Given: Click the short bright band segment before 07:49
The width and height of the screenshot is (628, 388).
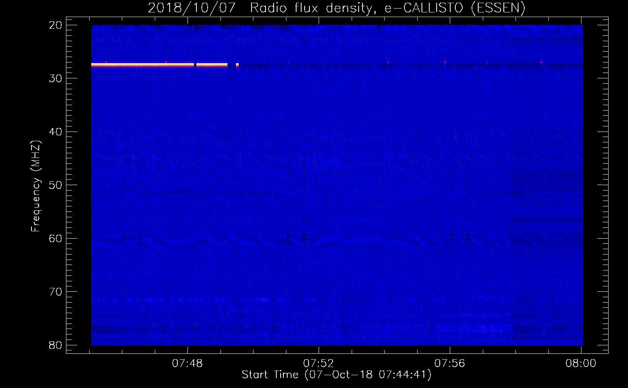Looking at the screenshot, I should tap(212, 65).
